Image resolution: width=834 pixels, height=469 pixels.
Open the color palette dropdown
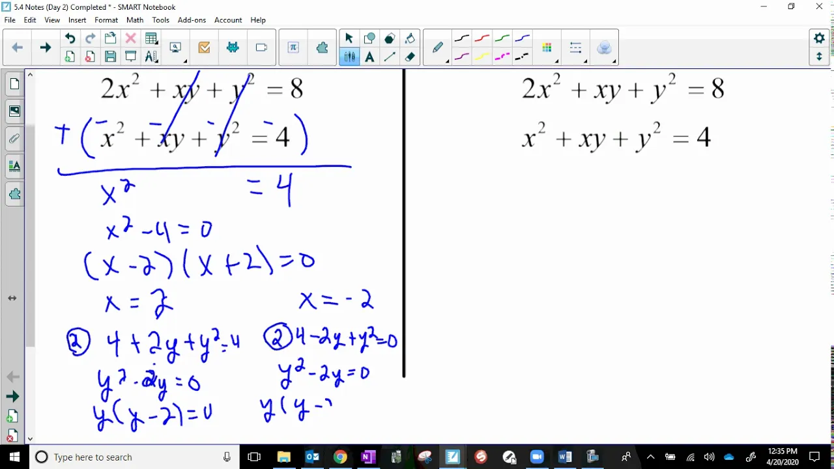tap(547, 48)
